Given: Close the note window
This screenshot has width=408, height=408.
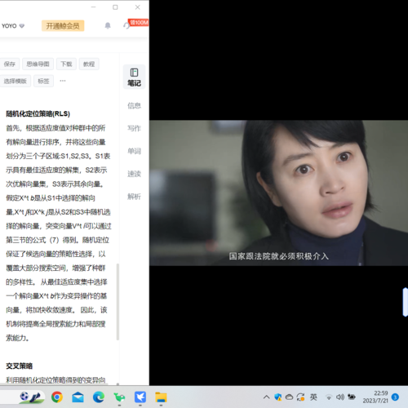Looking at the screenshot, I should [138, 7].
